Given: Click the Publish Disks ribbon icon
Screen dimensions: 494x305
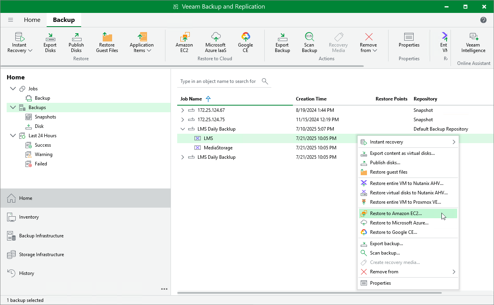Looking at the screenshot, I should click(x=76, y=41).
